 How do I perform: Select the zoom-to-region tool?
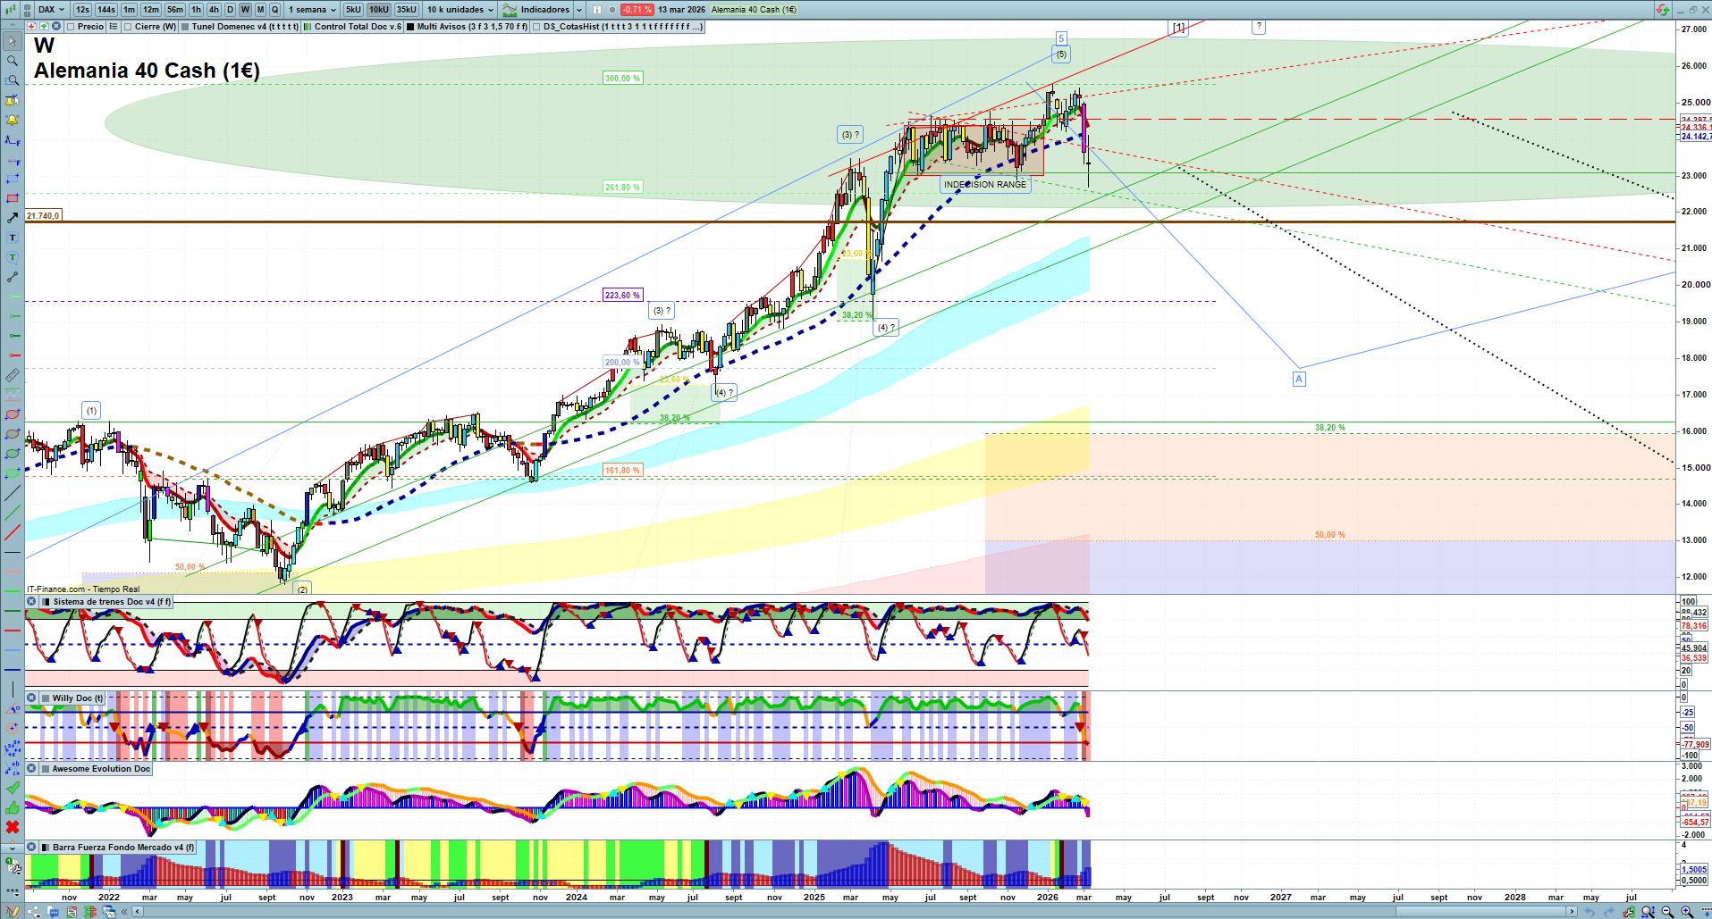click(13, 80)
